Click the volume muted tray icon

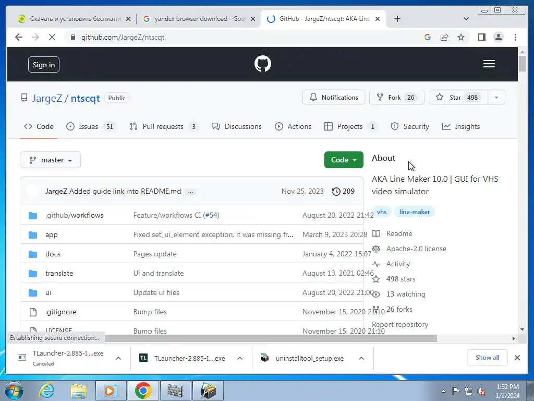[x=481, y=392]
